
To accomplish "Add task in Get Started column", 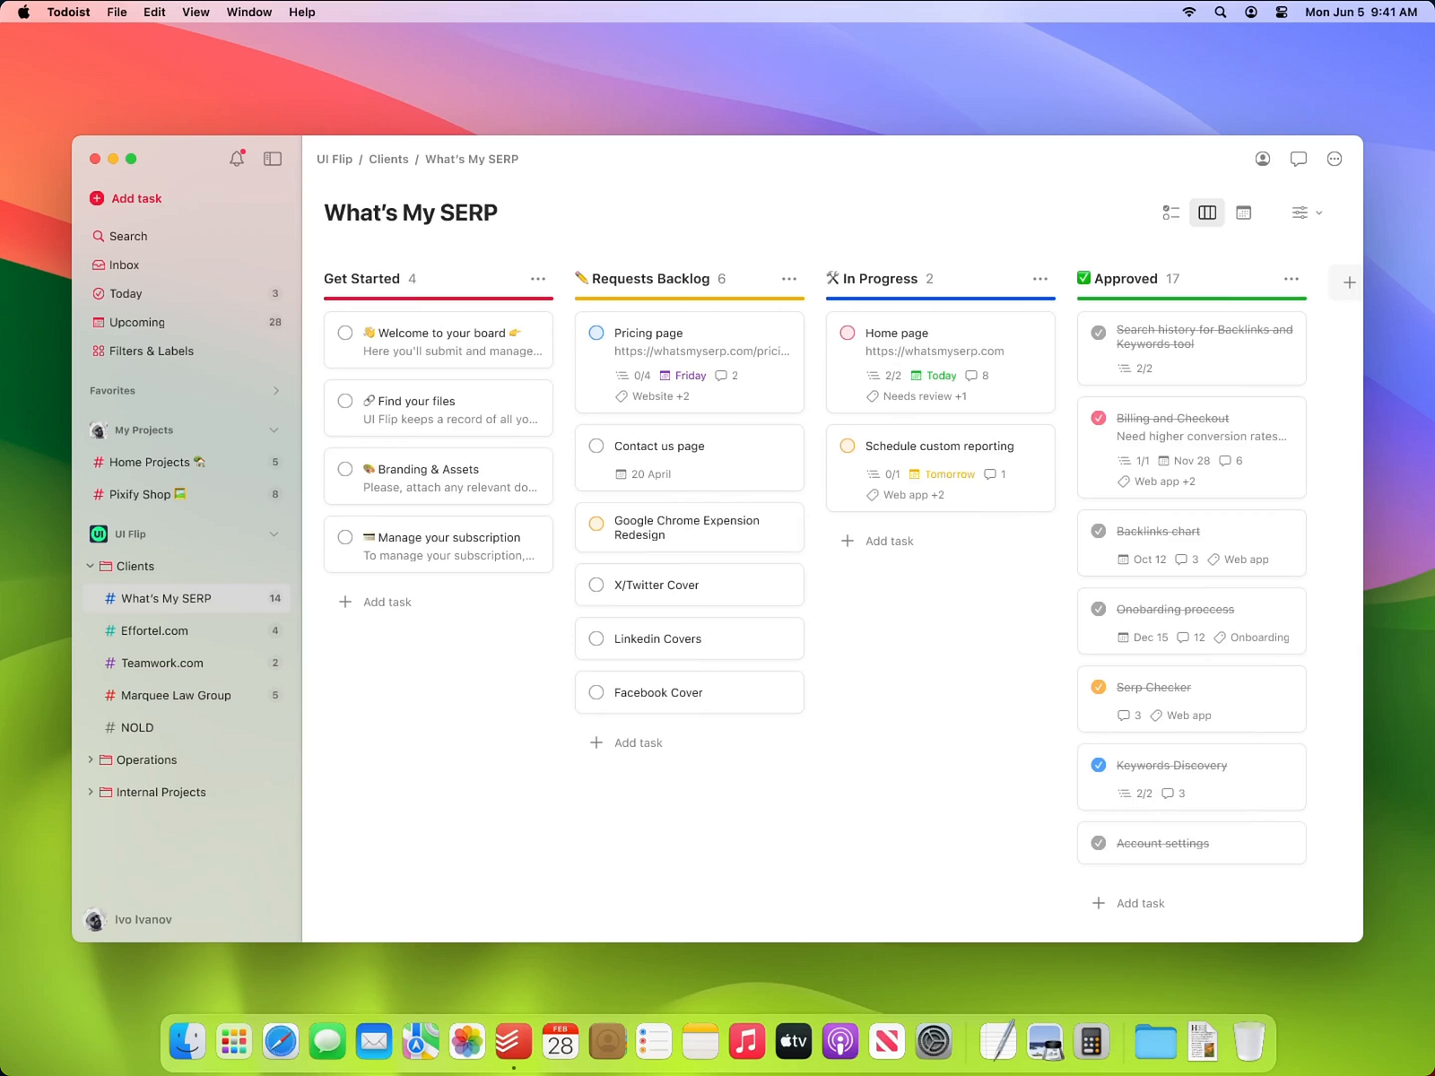I will point(375,602).
